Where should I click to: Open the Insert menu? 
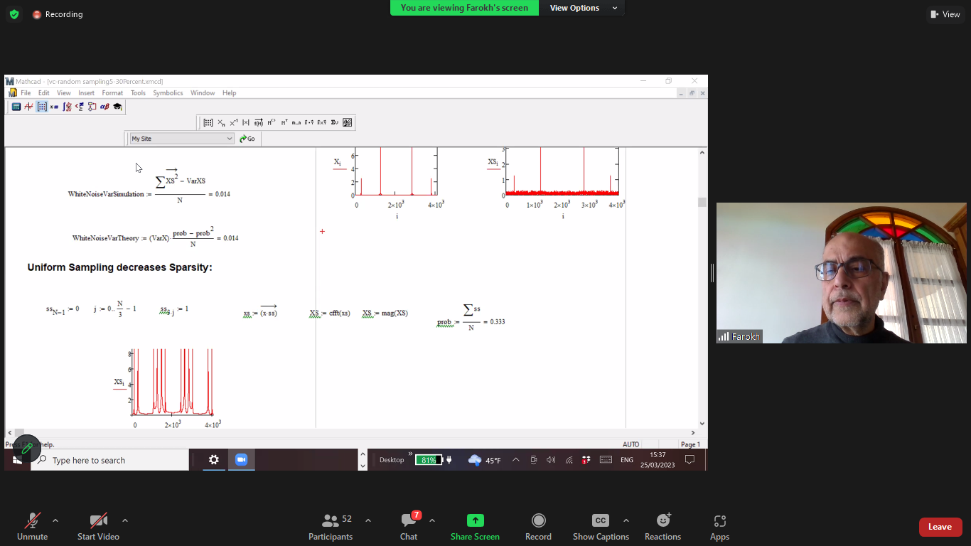(x=86, y=93)
